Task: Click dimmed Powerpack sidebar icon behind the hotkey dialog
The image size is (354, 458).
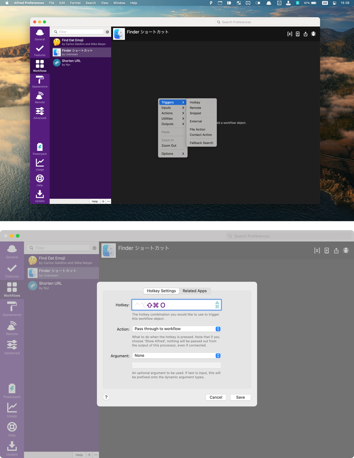Action: click(x=12, y=391)
